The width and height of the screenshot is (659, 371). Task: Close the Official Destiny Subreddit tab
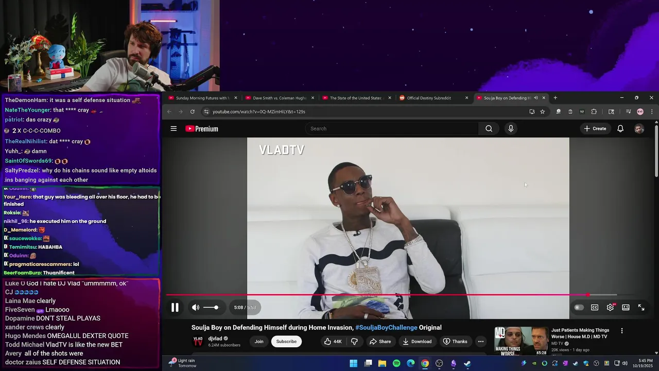[467, 98]
